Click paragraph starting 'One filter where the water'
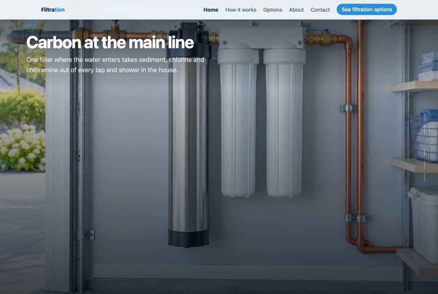 (x=115, y=65)
